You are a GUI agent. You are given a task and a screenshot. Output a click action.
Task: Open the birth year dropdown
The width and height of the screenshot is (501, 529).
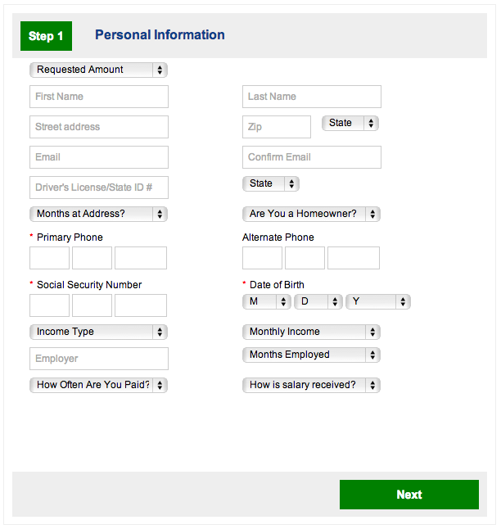(377, 301)
